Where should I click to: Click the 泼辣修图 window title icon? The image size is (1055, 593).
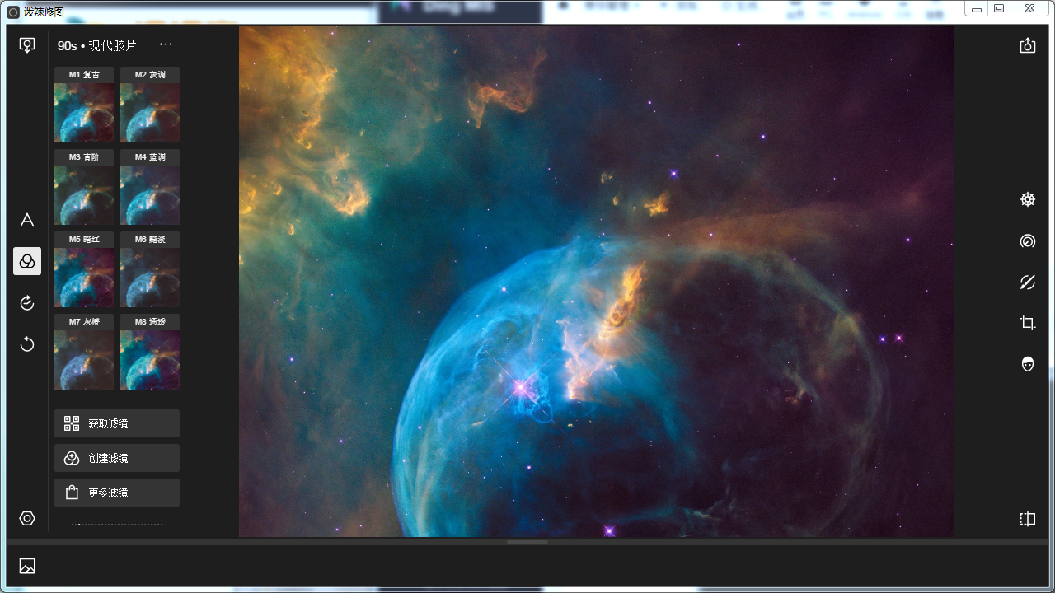click(x=13, y=12)
